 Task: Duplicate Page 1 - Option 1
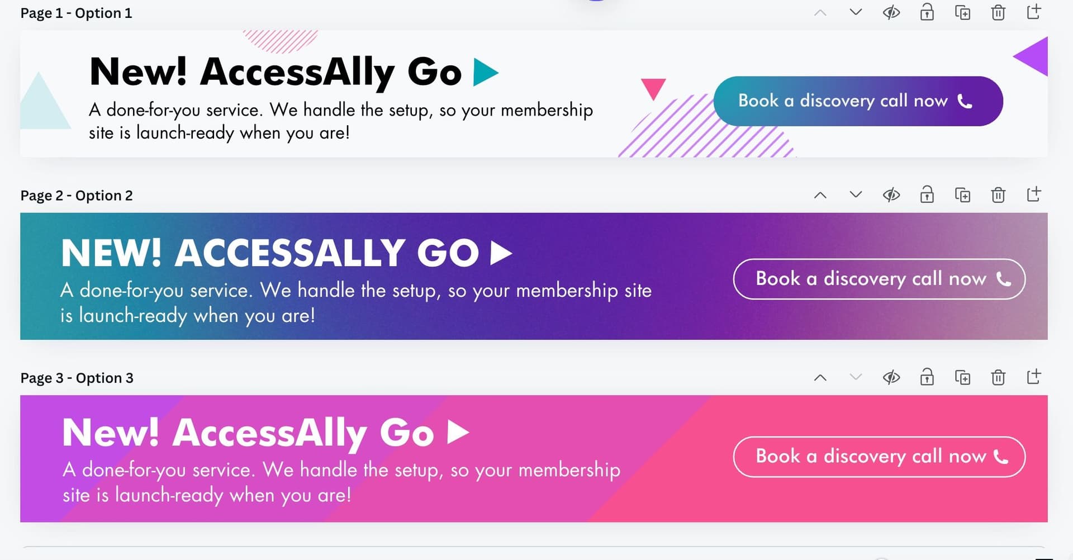pyautogui.click(x=962, y=12)
